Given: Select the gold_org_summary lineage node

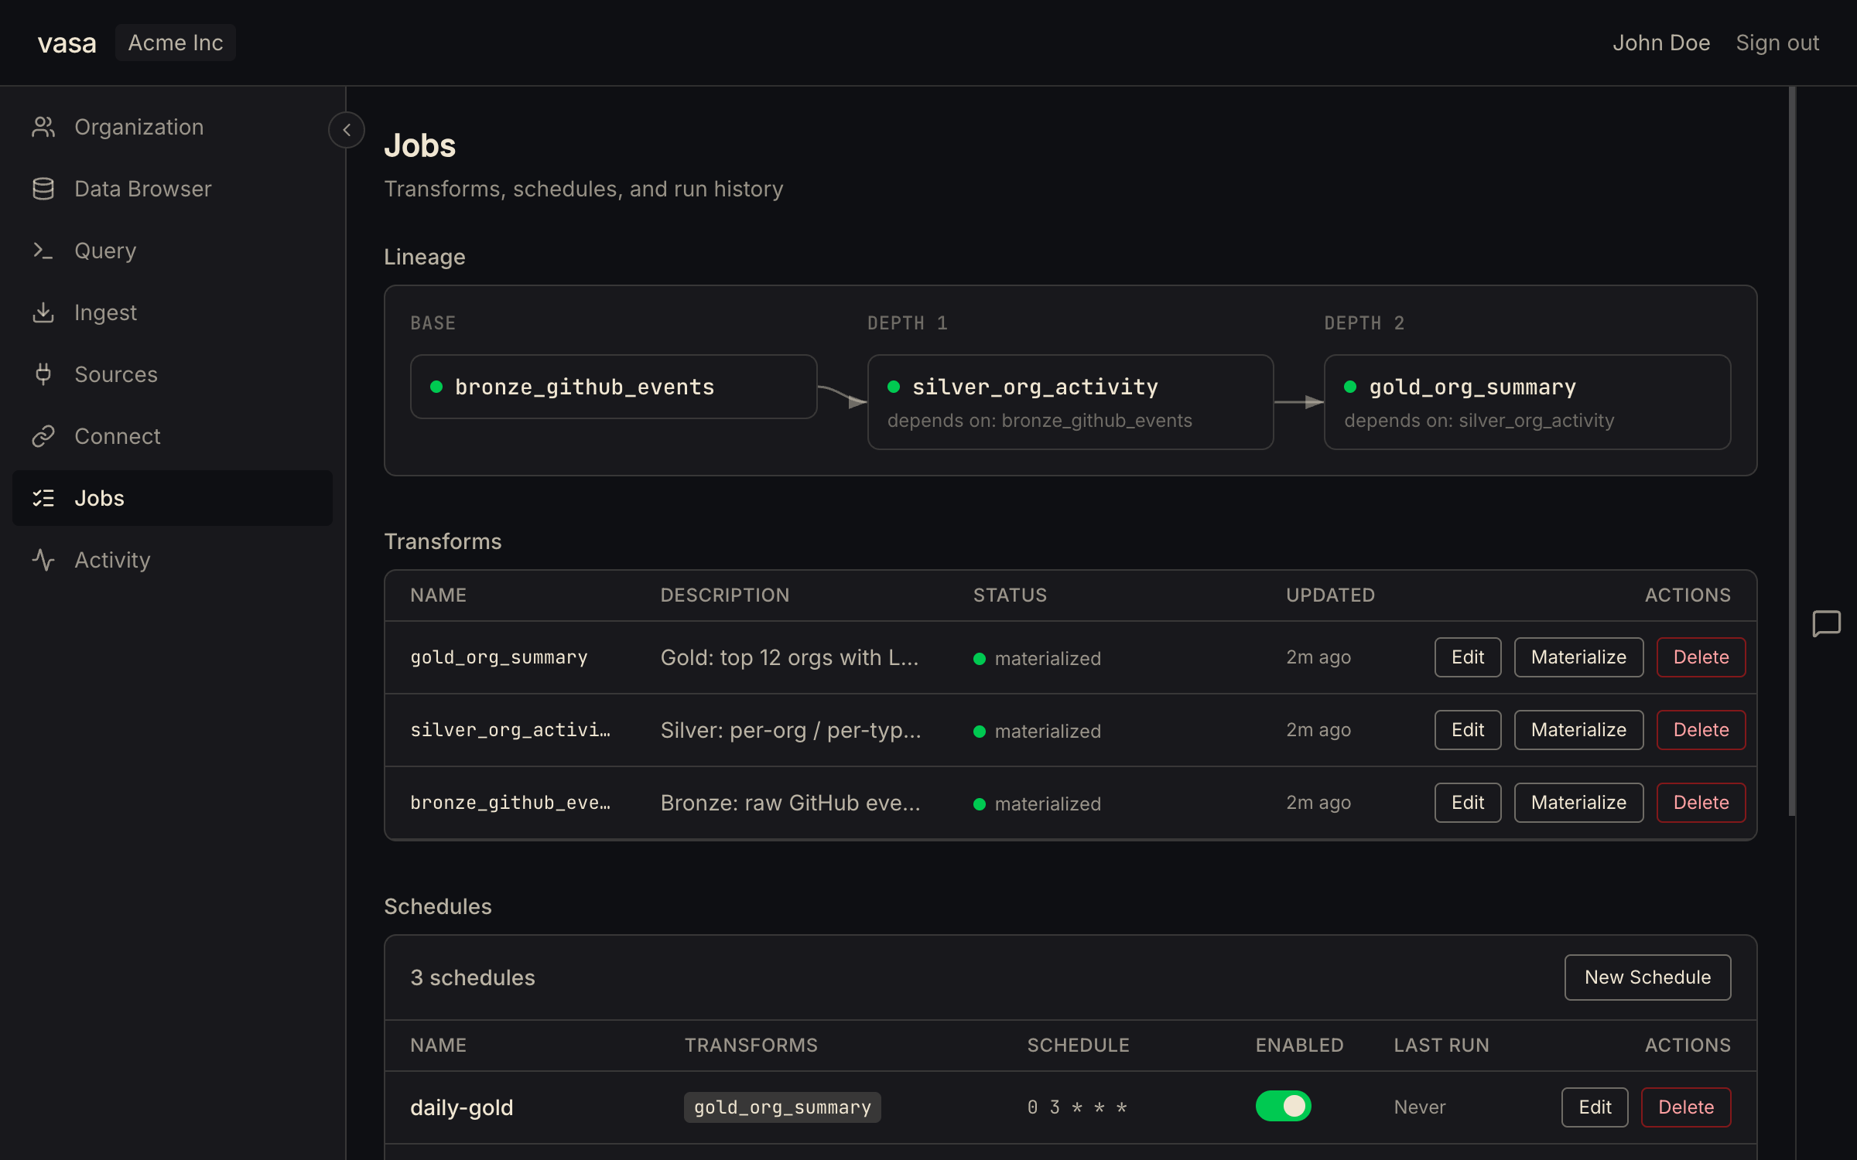Looking at the screenshot, I should tap(1527, 402).
